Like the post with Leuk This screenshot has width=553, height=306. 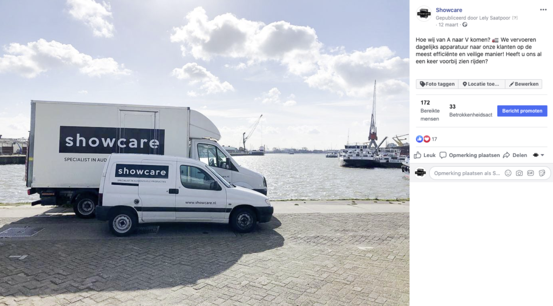click(425, 155)
